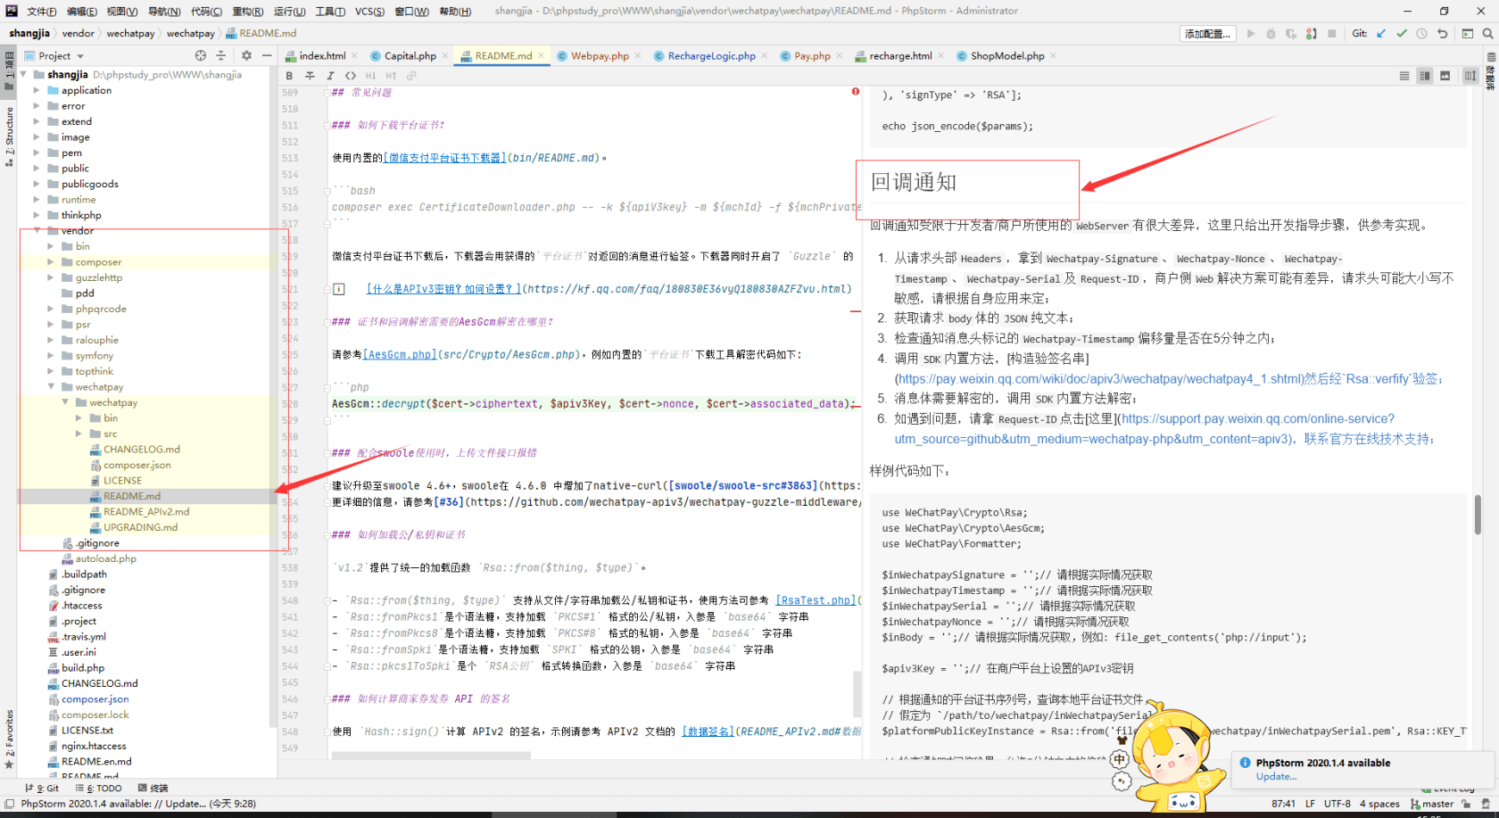Image resolution: width=1499 pixels, height=818 pixels.
Task: Hide the Project tool window
Action: tap(267, 55)
